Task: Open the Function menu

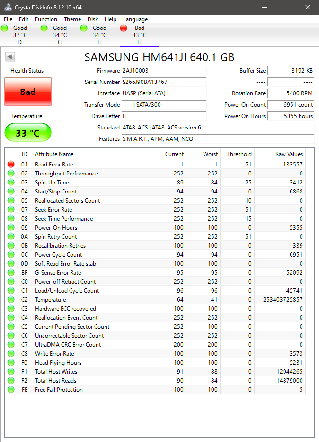Action: tap(46, 19)
